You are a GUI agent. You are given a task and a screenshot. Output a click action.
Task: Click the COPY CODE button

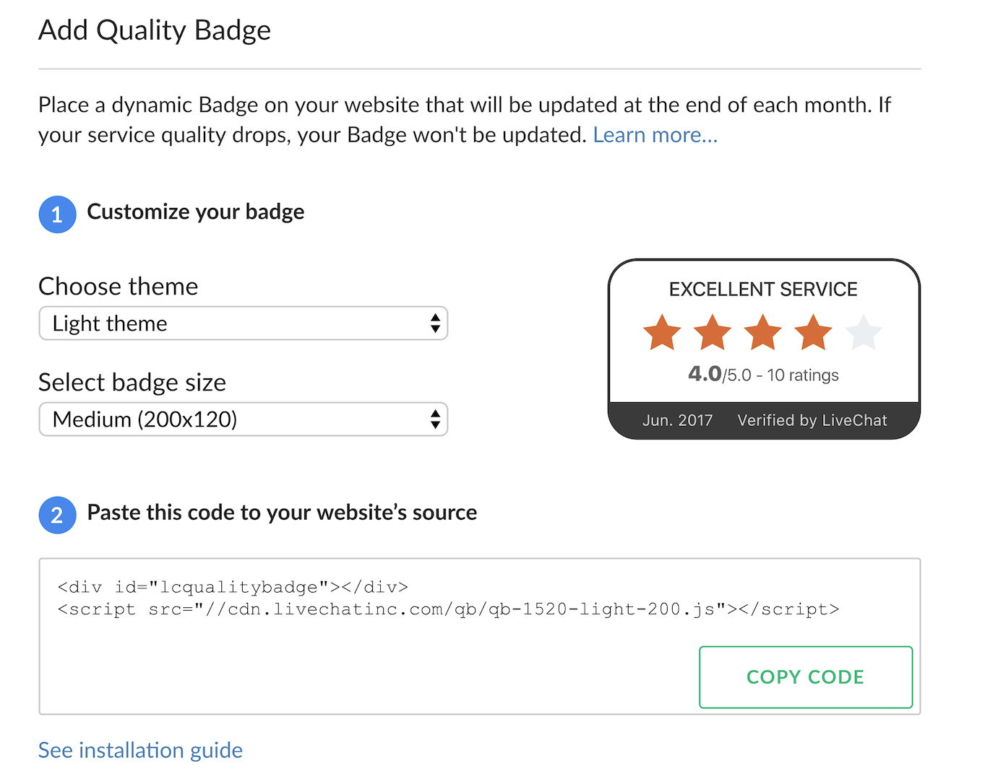[806, 677]
